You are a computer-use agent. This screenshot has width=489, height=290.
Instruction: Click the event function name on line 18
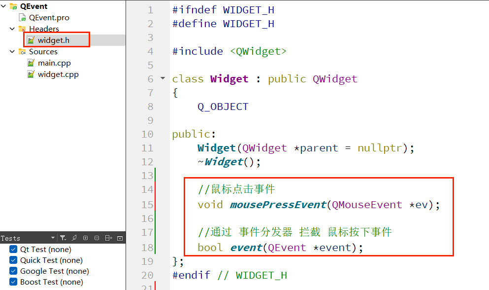tap(246, 248)
